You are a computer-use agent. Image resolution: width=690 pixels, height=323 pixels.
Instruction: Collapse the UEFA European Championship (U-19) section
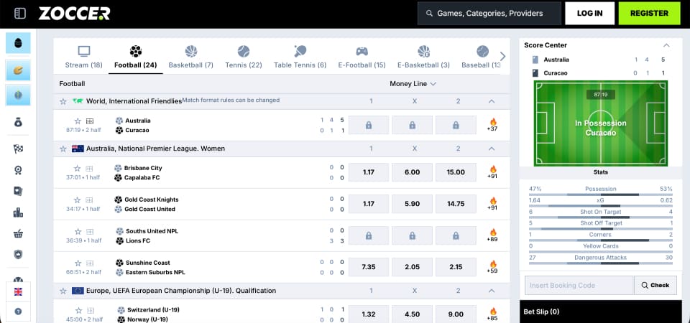click(x=492, y=291)
